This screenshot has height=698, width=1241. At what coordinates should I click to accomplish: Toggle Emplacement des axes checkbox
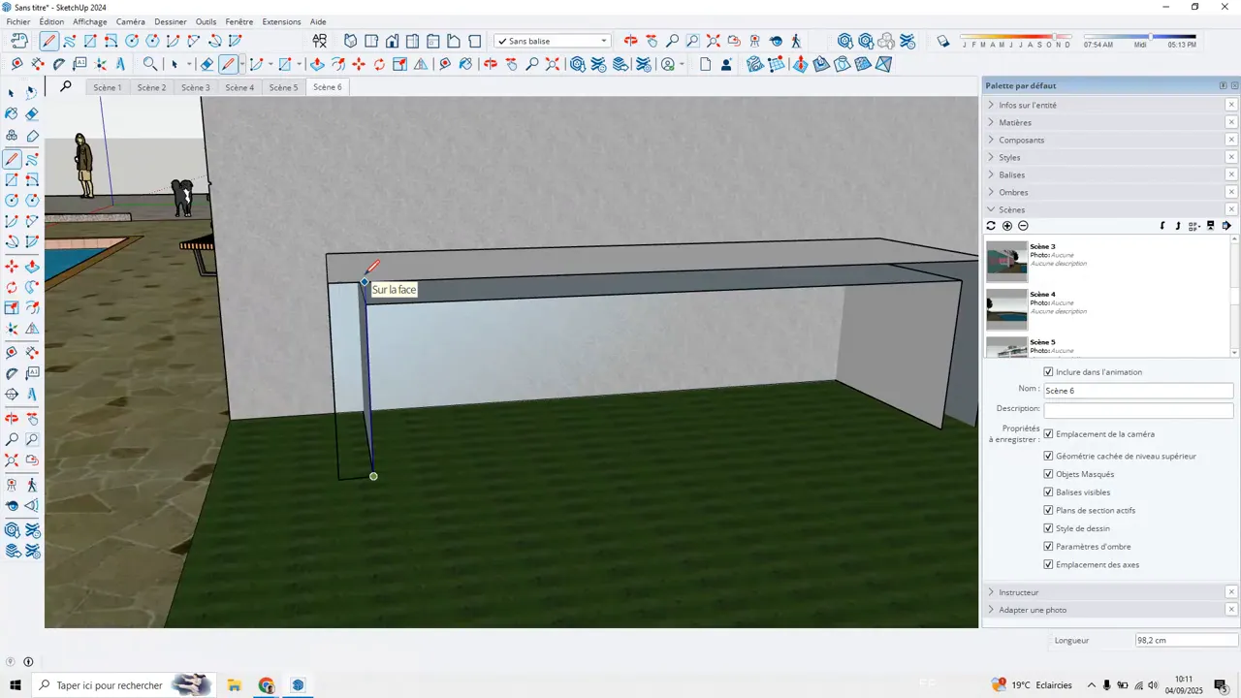(1048, 564)
